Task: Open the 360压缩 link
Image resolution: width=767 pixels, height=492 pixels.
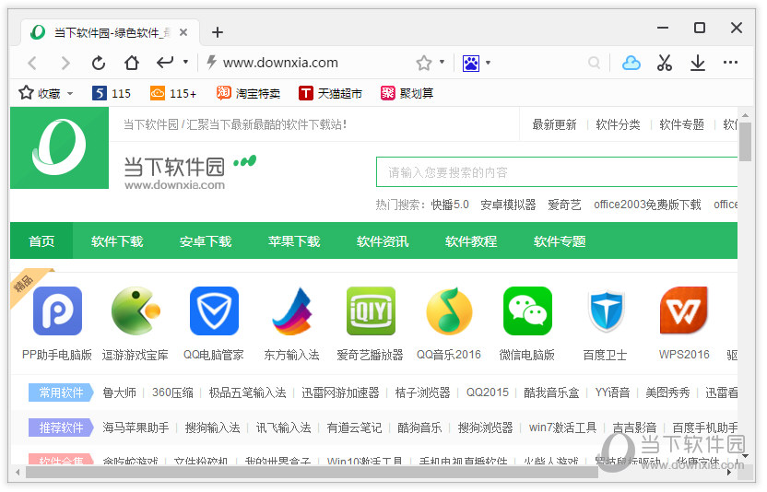Action: [172, 392]
